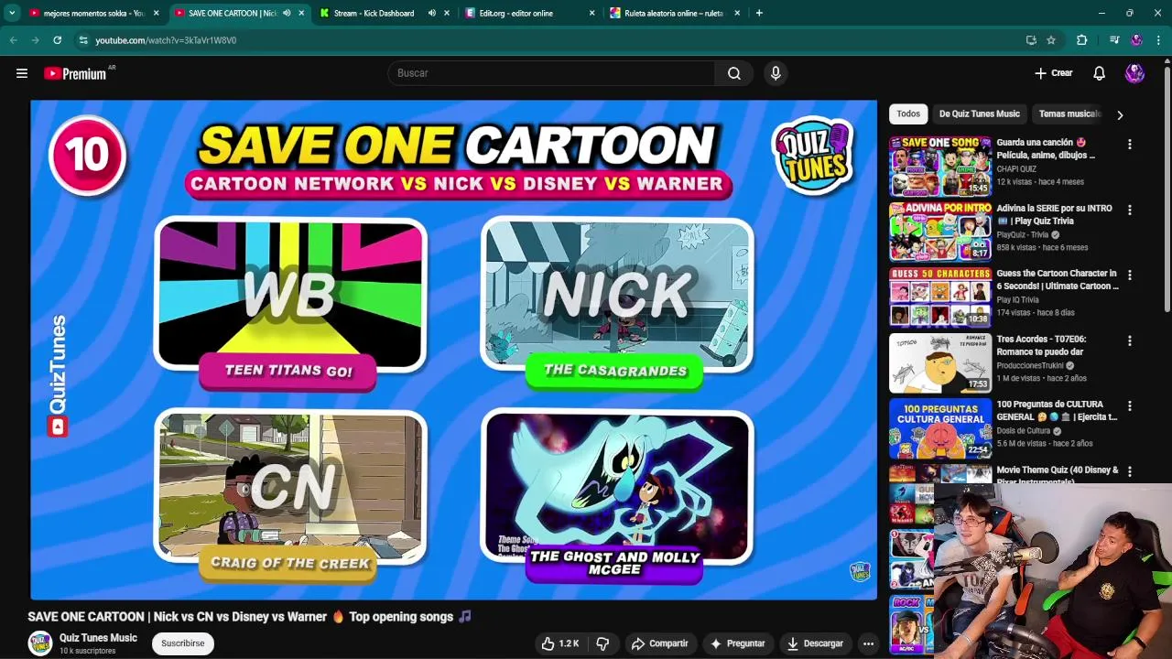Show more filter chips with right arrow

coord(1119,114)
